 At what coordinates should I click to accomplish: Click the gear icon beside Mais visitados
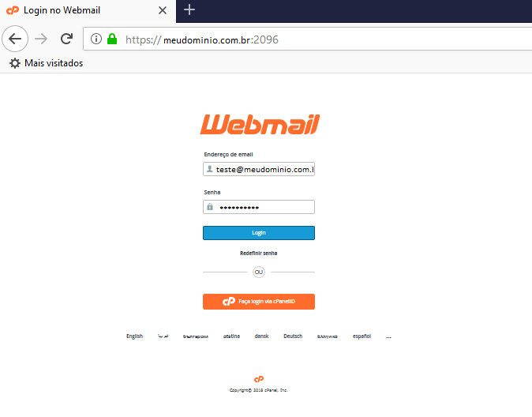14,63
